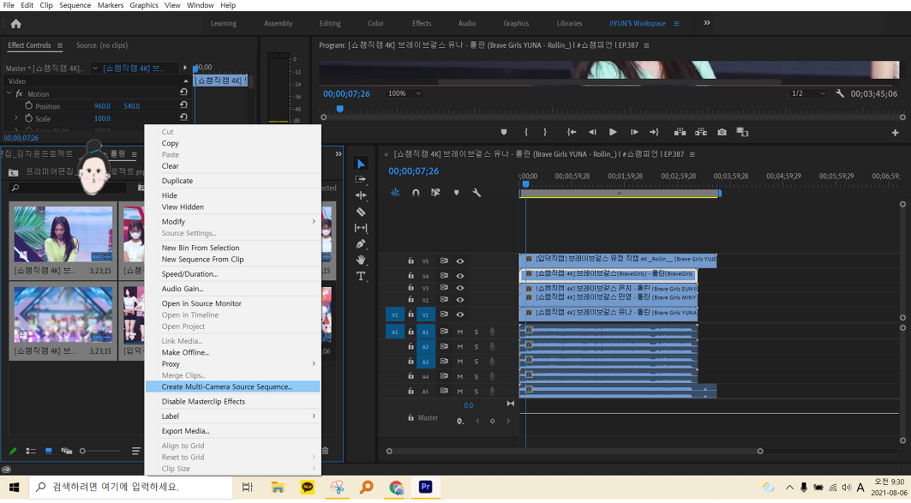Click the Extract button
The height and width of the screenshot is (503, 911).
point(701,132)
